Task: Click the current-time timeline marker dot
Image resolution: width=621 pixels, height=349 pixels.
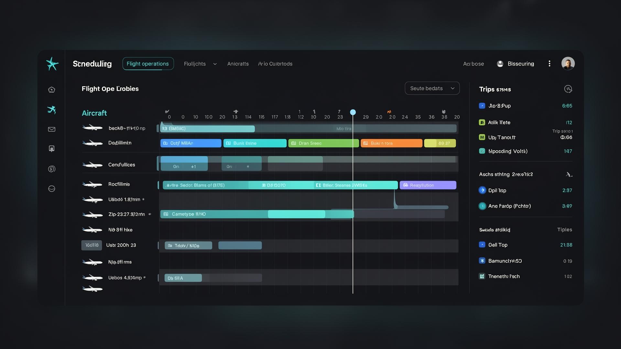Action: 353,112
